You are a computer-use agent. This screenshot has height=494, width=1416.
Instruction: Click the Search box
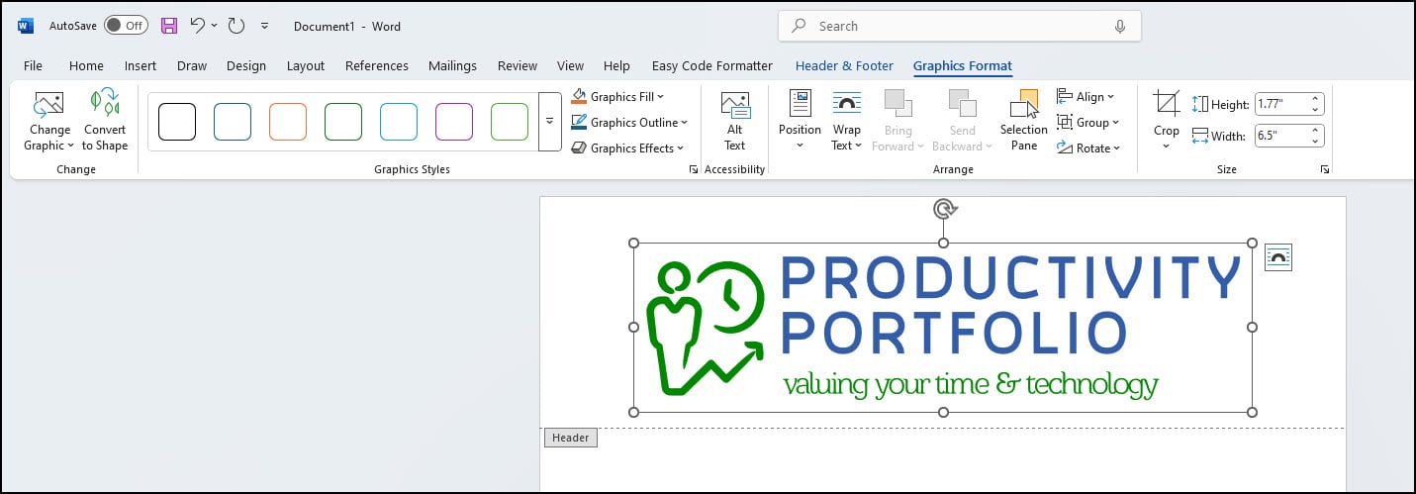(x=959, y=27)
